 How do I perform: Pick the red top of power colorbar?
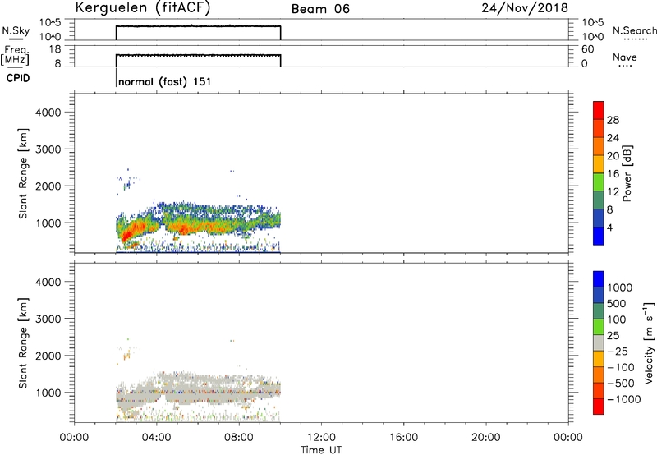[x=599, y=110]
